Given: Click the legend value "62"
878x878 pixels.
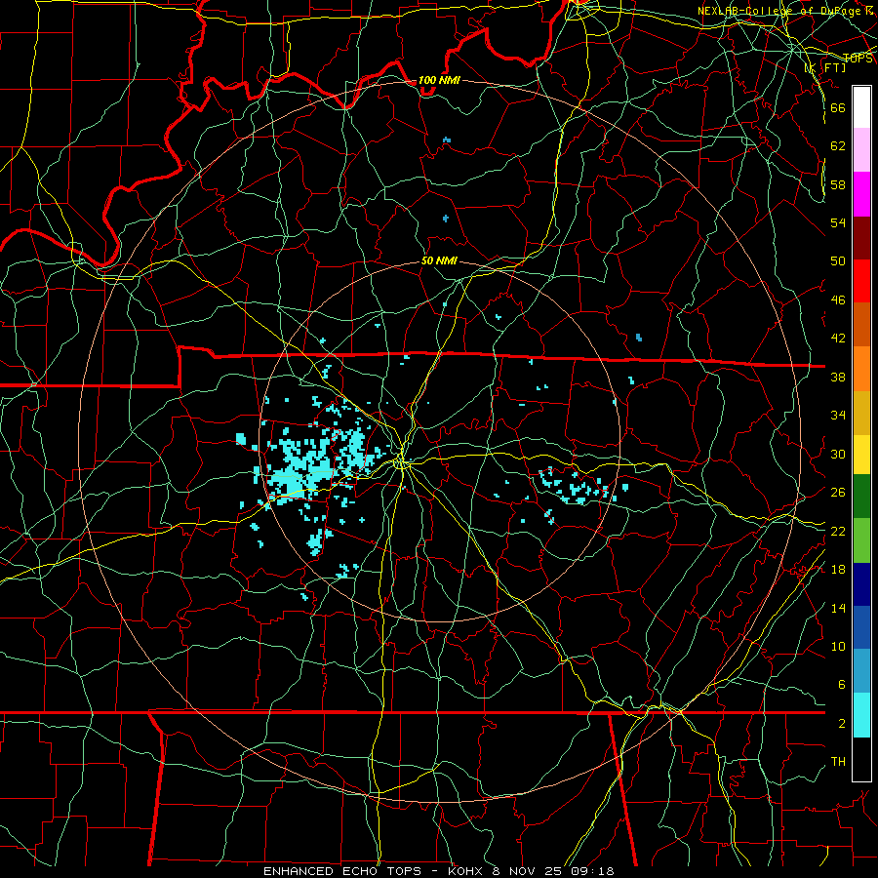Looking at the screenshot, I should [x=838, y=145].
